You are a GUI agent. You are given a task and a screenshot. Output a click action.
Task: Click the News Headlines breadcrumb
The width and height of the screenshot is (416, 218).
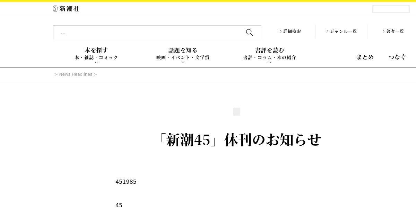76,74
